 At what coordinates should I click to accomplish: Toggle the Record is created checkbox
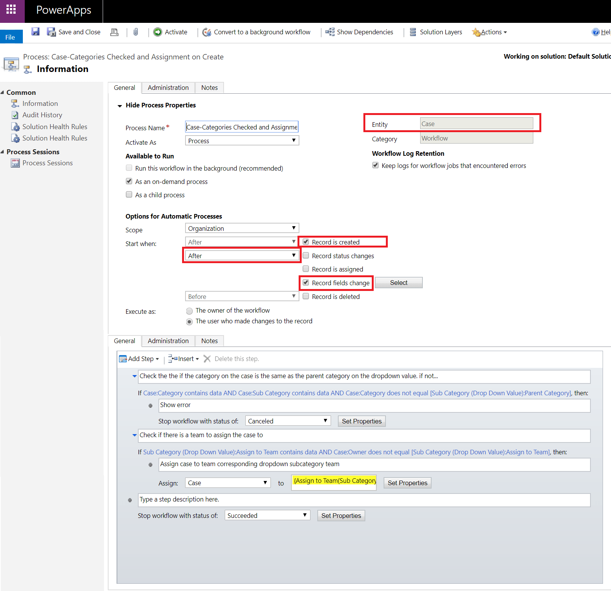306,242
